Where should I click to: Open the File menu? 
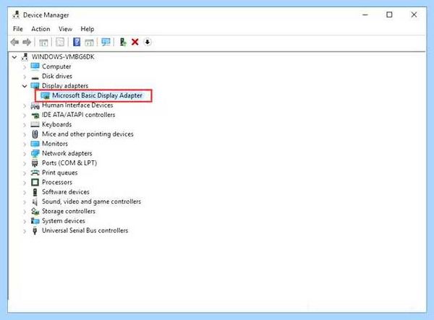coord(18,29)
